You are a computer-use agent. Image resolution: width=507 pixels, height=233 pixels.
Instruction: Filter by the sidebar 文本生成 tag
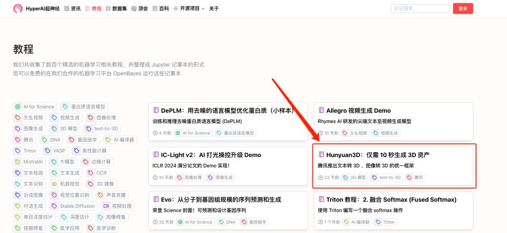(66, 173)
